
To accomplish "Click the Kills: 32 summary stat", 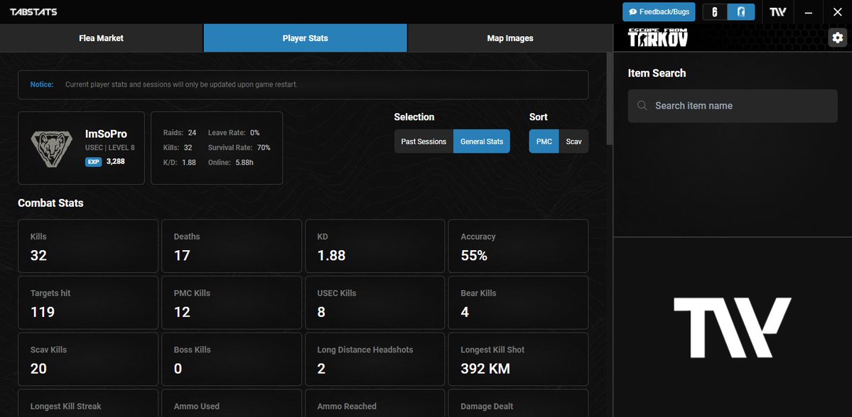I will tap(178, 148).
